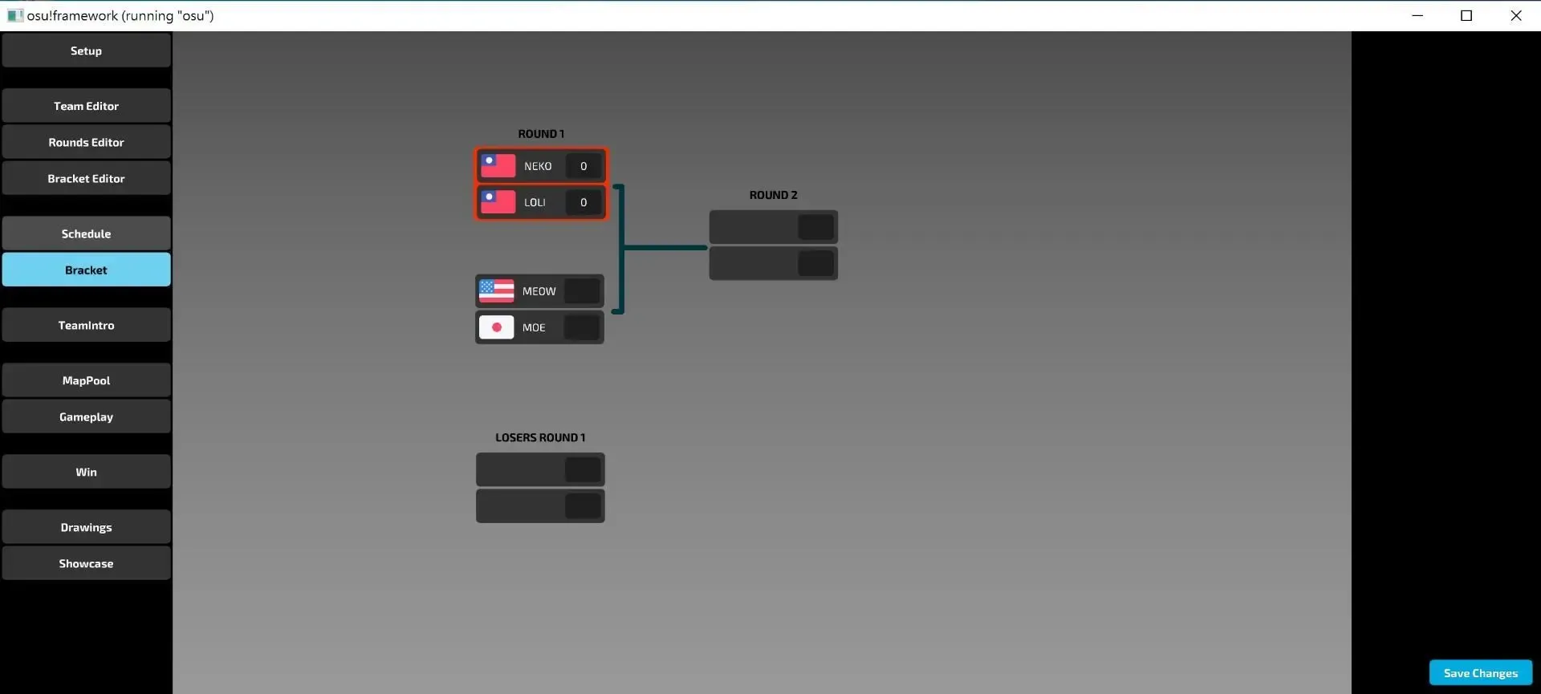Click the NEKO team flag icon
The width and height of the screenshot is (1541, 694).
tap(498, 166)
